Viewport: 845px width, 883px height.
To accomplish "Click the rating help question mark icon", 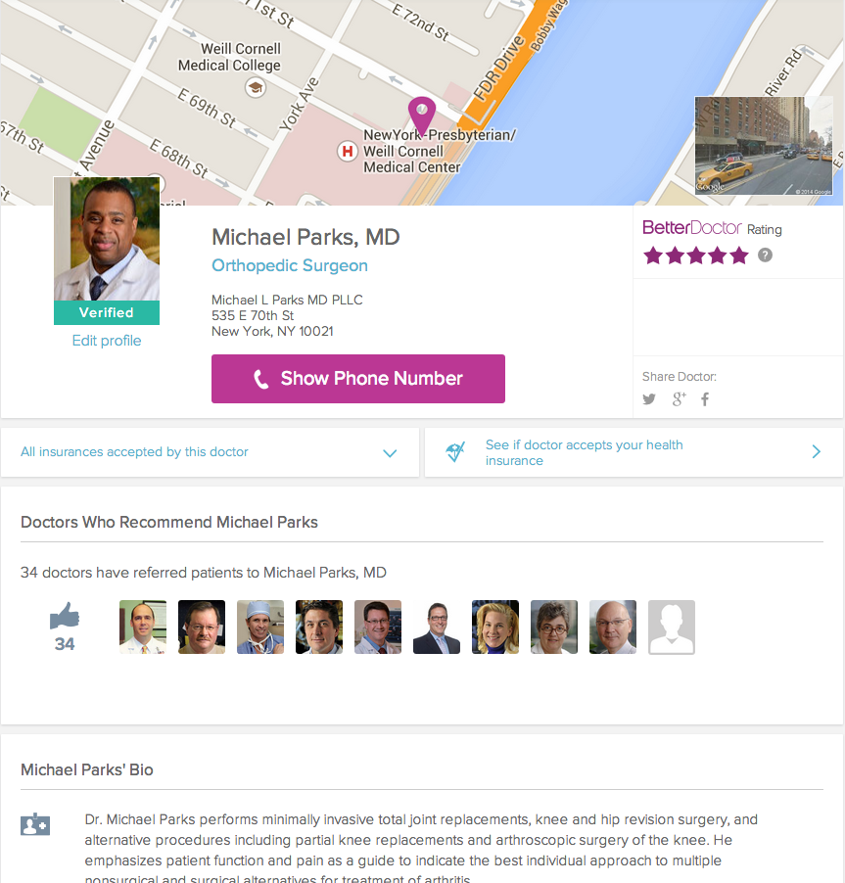I will tap(765, 256).
